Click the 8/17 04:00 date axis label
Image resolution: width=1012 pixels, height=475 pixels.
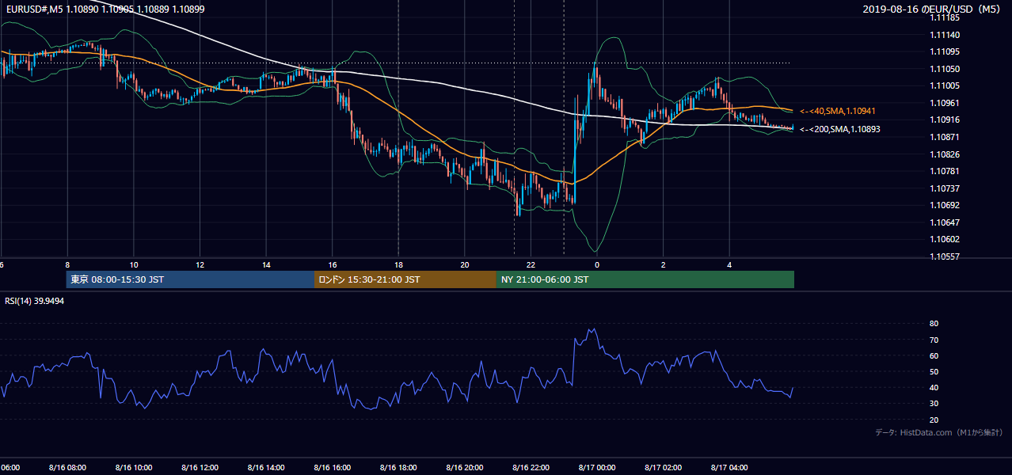729,468
